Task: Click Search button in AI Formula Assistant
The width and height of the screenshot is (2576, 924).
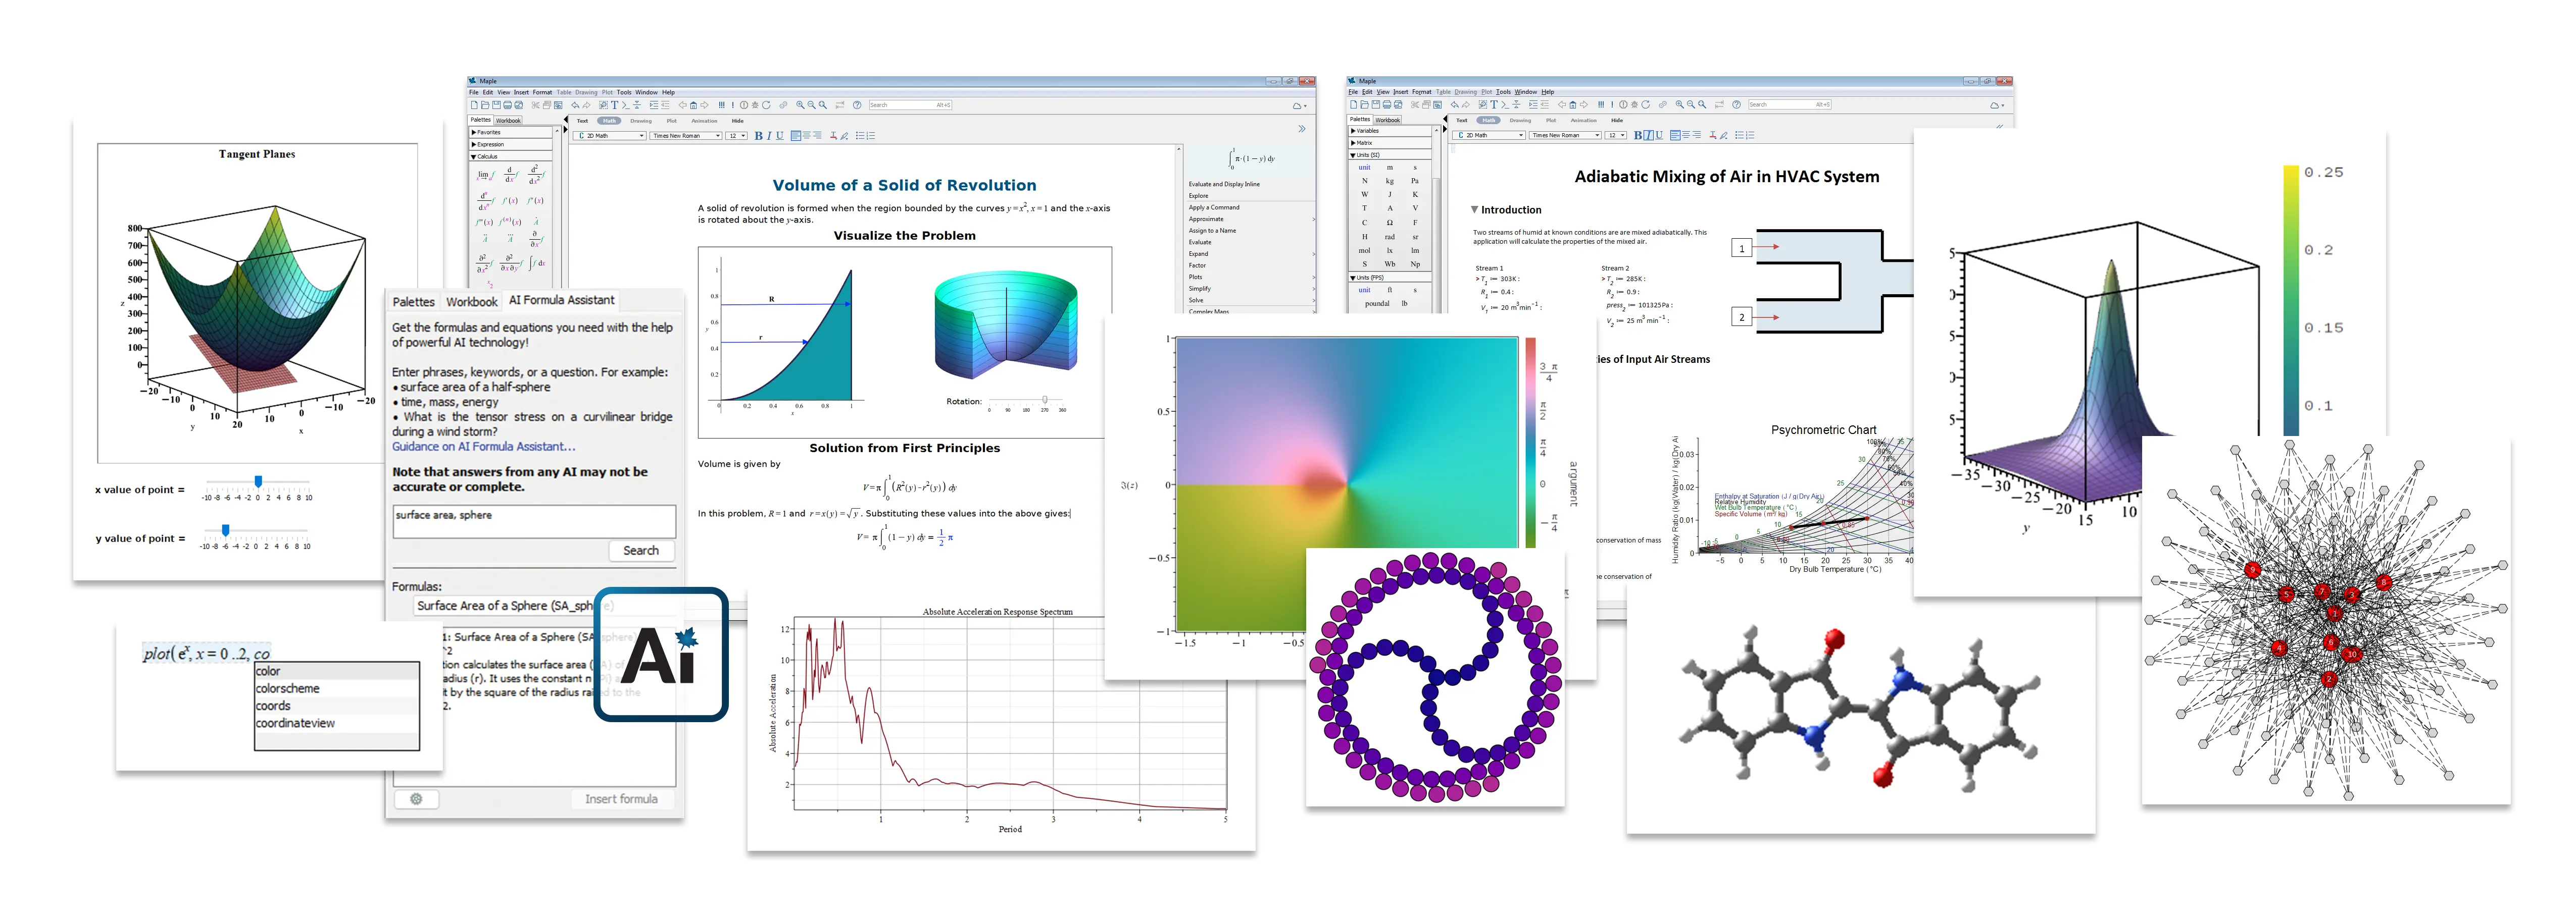Action: [x=641, y=551]
